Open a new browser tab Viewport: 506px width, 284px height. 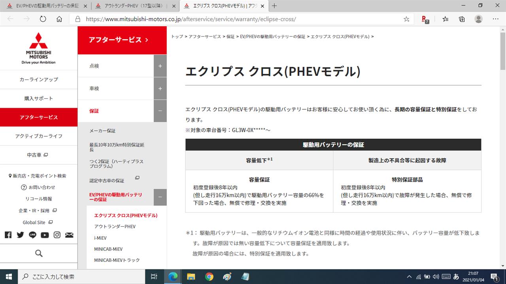(x=274, y=6)
